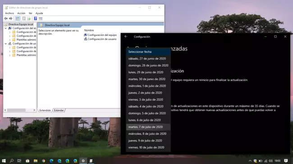Viewport: 293px width, 164px height.
Task: Open Properties from the policy editor toolbar
Action: [x=24, y=18]
